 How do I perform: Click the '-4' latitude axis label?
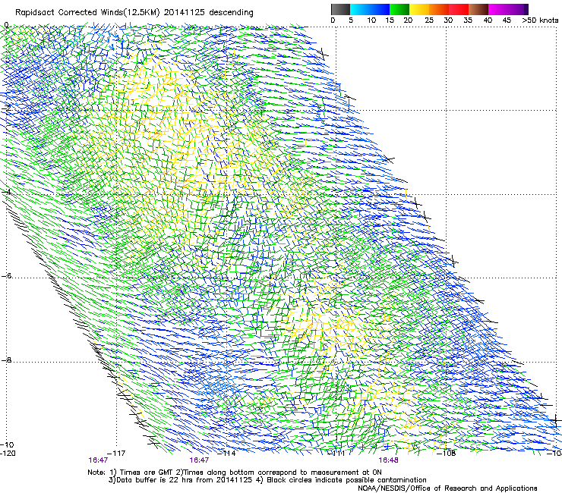point(7,192)
